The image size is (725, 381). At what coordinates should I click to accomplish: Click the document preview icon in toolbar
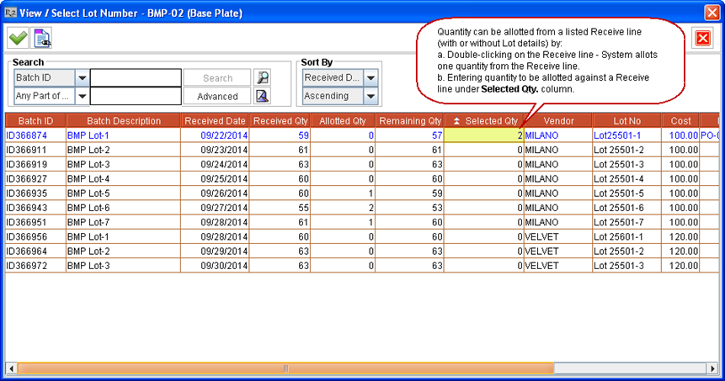point(42,37)
